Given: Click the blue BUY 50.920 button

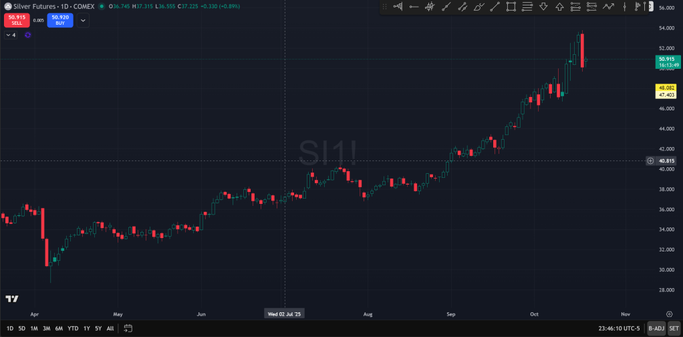Looking at the screenshot, I should (60, 20).
